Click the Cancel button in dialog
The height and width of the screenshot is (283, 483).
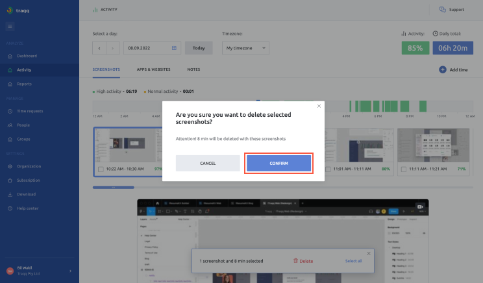[208, 163]
